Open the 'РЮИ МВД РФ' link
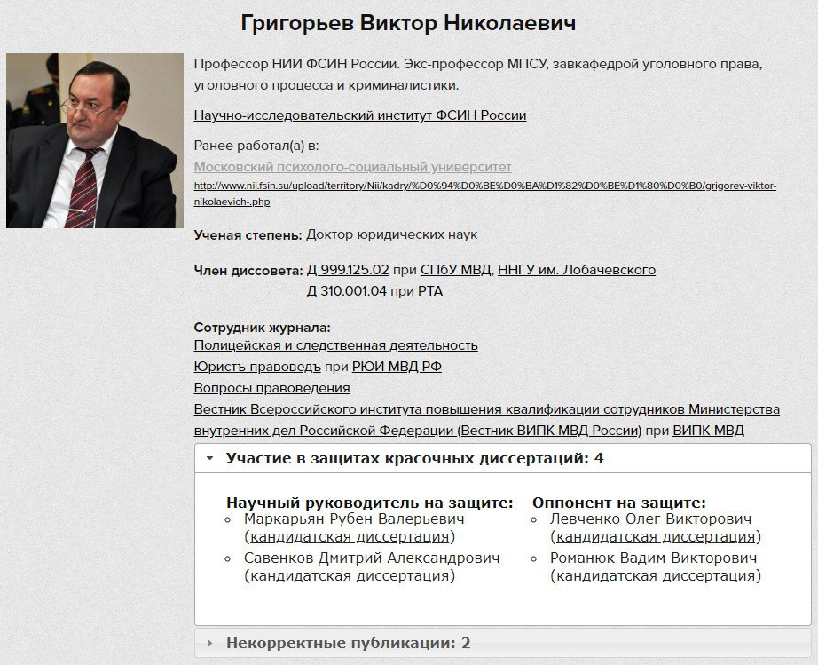Viewport: 818px width, 665px height. point(397,367)
